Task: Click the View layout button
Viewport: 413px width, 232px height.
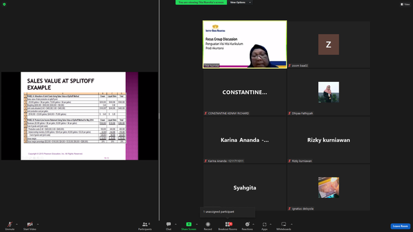Action: point(405,5)
